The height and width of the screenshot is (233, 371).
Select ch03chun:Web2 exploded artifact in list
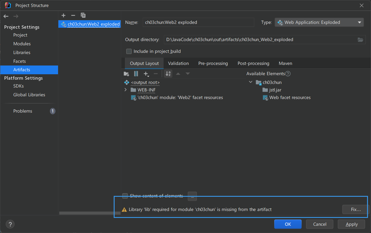[x=89, y=24]
